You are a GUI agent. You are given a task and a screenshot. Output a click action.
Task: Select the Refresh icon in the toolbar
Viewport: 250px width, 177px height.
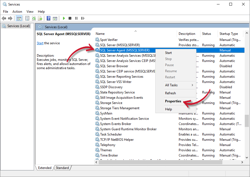click(x=34, y=18)
